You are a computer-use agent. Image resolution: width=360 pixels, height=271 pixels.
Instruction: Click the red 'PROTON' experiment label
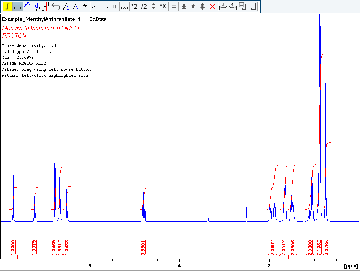pyautogui.click(x=14, y=36)
